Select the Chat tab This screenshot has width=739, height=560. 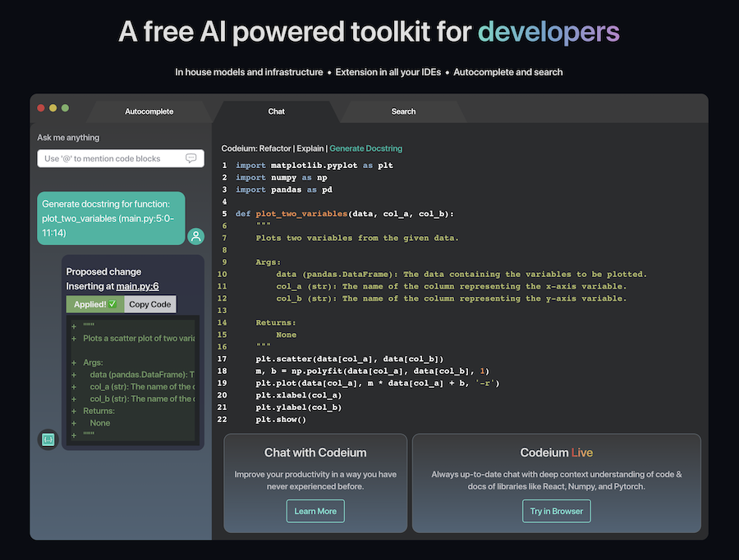tap(276, 112)
